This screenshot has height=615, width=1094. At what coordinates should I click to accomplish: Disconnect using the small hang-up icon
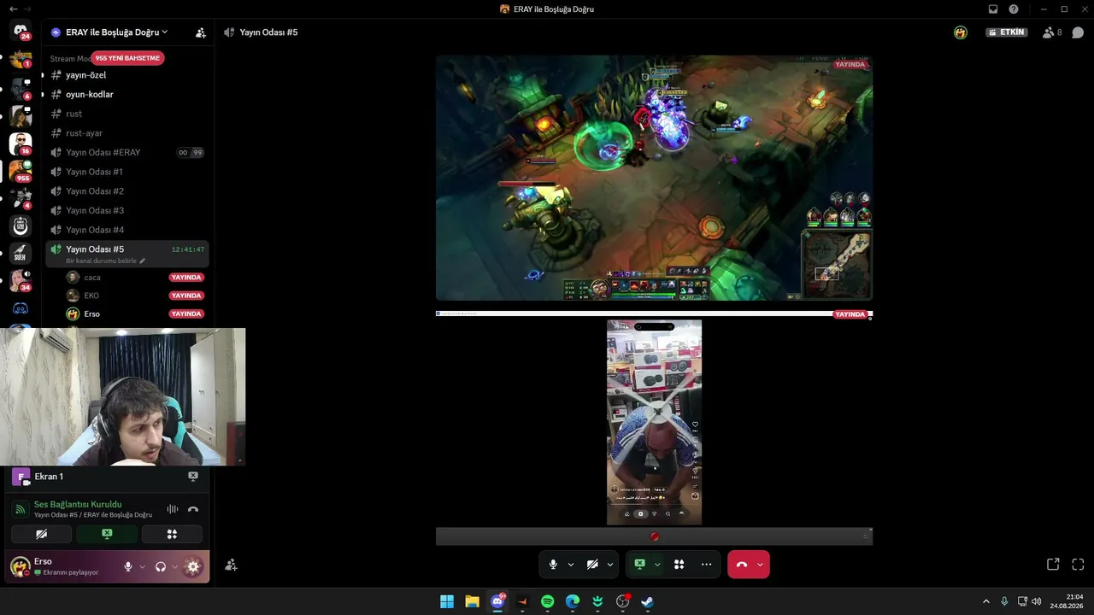(193, 509)
